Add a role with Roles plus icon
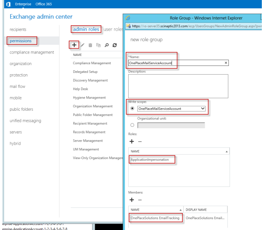The width and height of the screenshot is (273, 230). click(132, 142)
